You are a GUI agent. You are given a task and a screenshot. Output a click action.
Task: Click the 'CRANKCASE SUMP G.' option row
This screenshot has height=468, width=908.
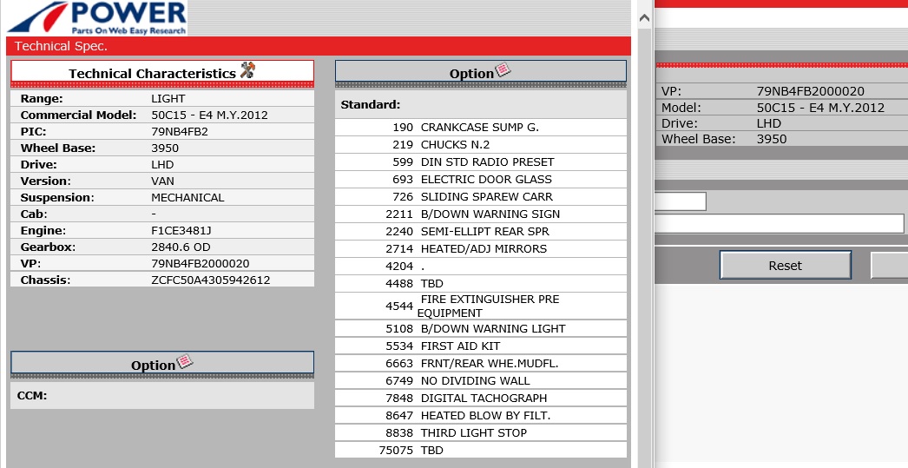pyautogui.click(x=481, y=128)
